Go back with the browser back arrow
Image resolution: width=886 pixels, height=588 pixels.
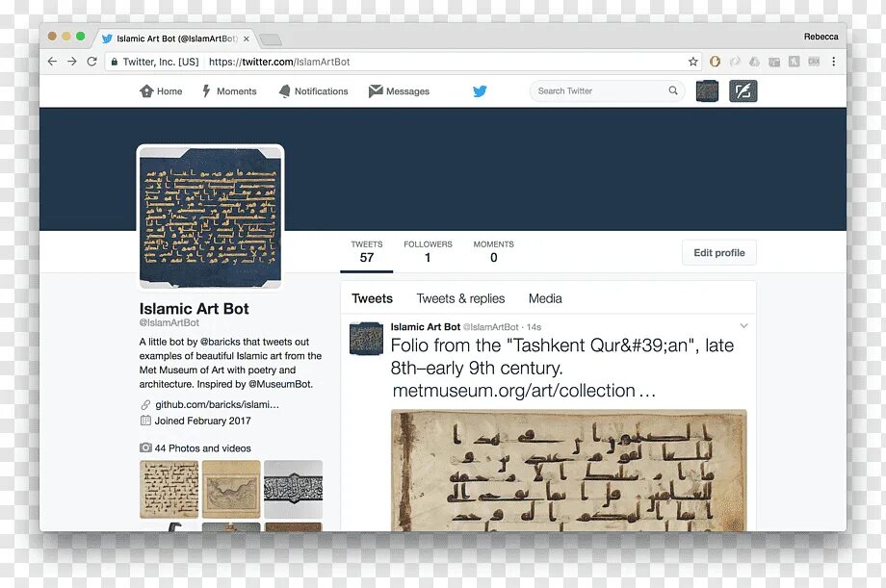[52, 62]
